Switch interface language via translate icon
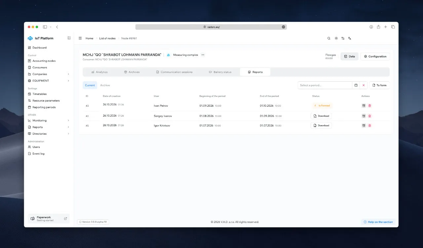This screenshot has width=423, height=248. [x=350, y=38]
